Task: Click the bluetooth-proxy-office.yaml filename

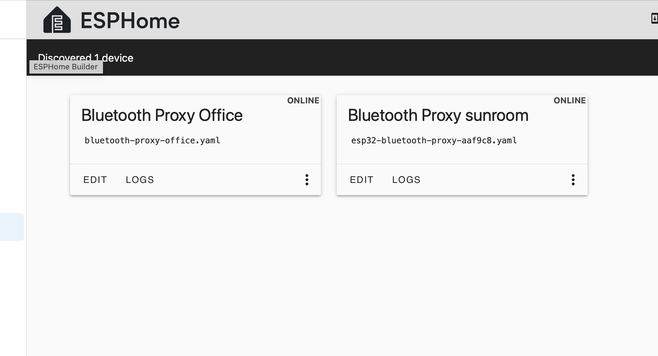Action: click(152, 141)
